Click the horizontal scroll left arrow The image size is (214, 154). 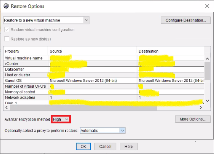click(x=7, y=108)
